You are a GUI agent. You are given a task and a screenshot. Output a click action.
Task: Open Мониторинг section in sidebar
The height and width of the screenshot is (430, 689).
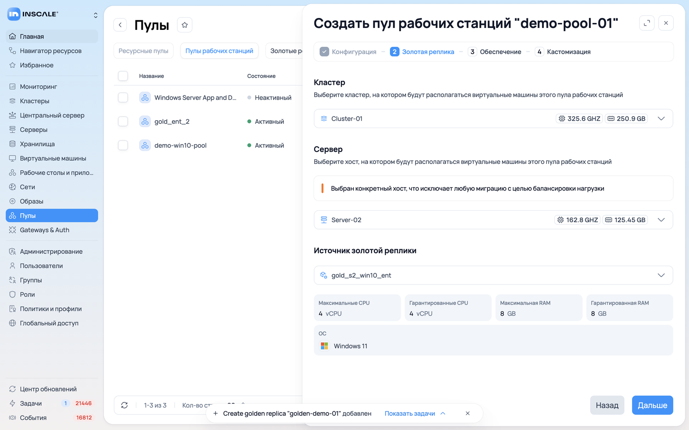52,86
